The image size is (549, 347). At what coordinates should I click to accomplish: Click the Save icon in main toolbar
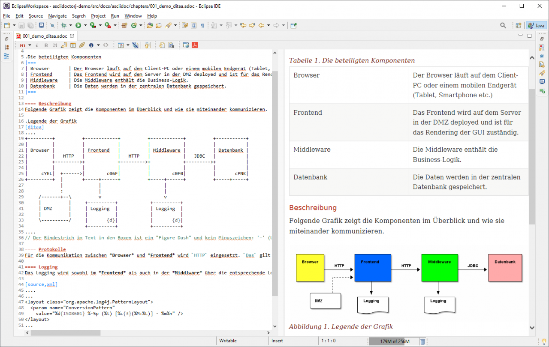tap(21, 25)
